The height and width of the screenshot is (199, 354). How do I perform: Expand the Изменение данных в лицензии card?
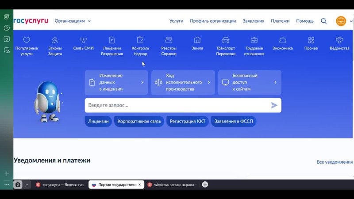pos(116,82)
